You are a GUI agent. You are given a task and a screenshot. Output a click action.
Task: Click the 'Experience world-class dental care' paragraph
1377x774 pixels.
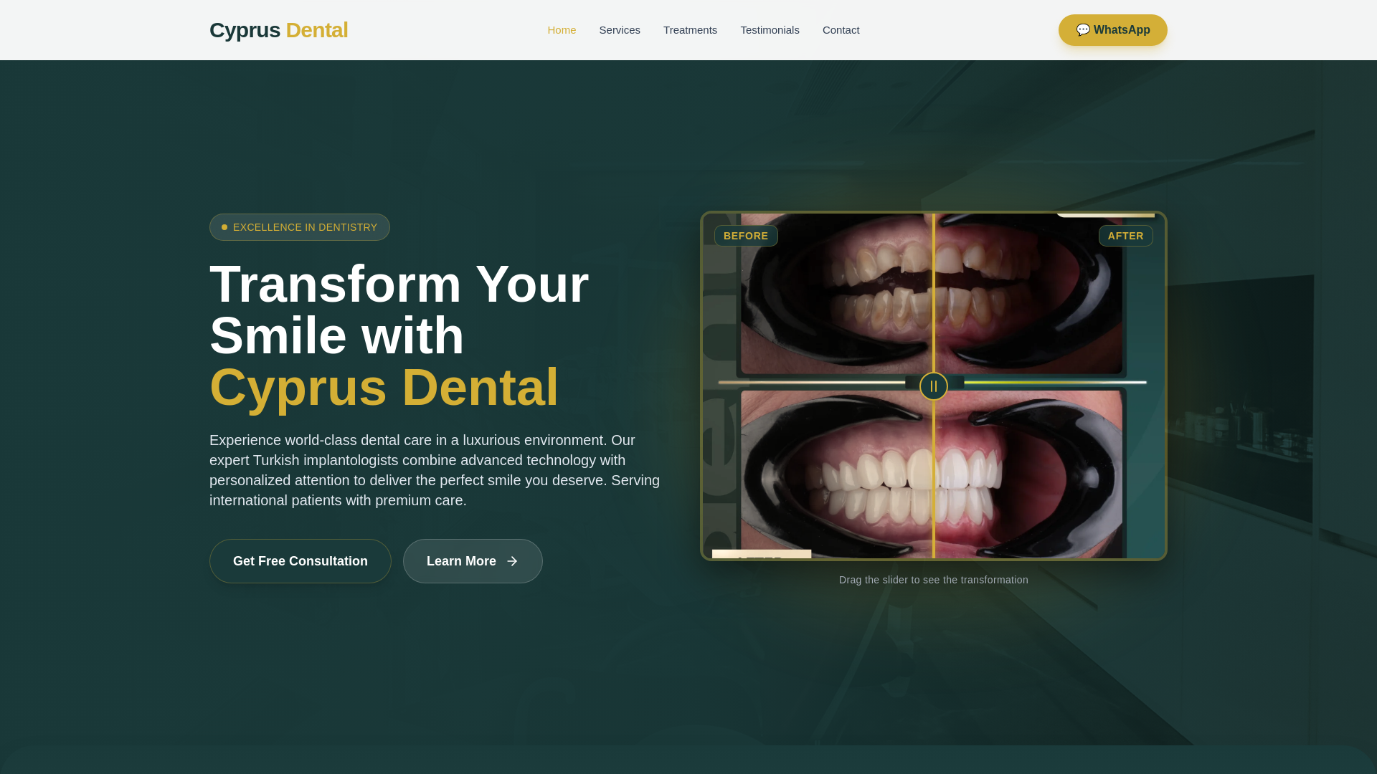click(435, 470)
